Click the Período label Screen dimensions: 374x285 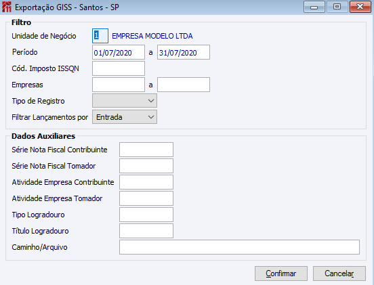click(x=25, y=52)
